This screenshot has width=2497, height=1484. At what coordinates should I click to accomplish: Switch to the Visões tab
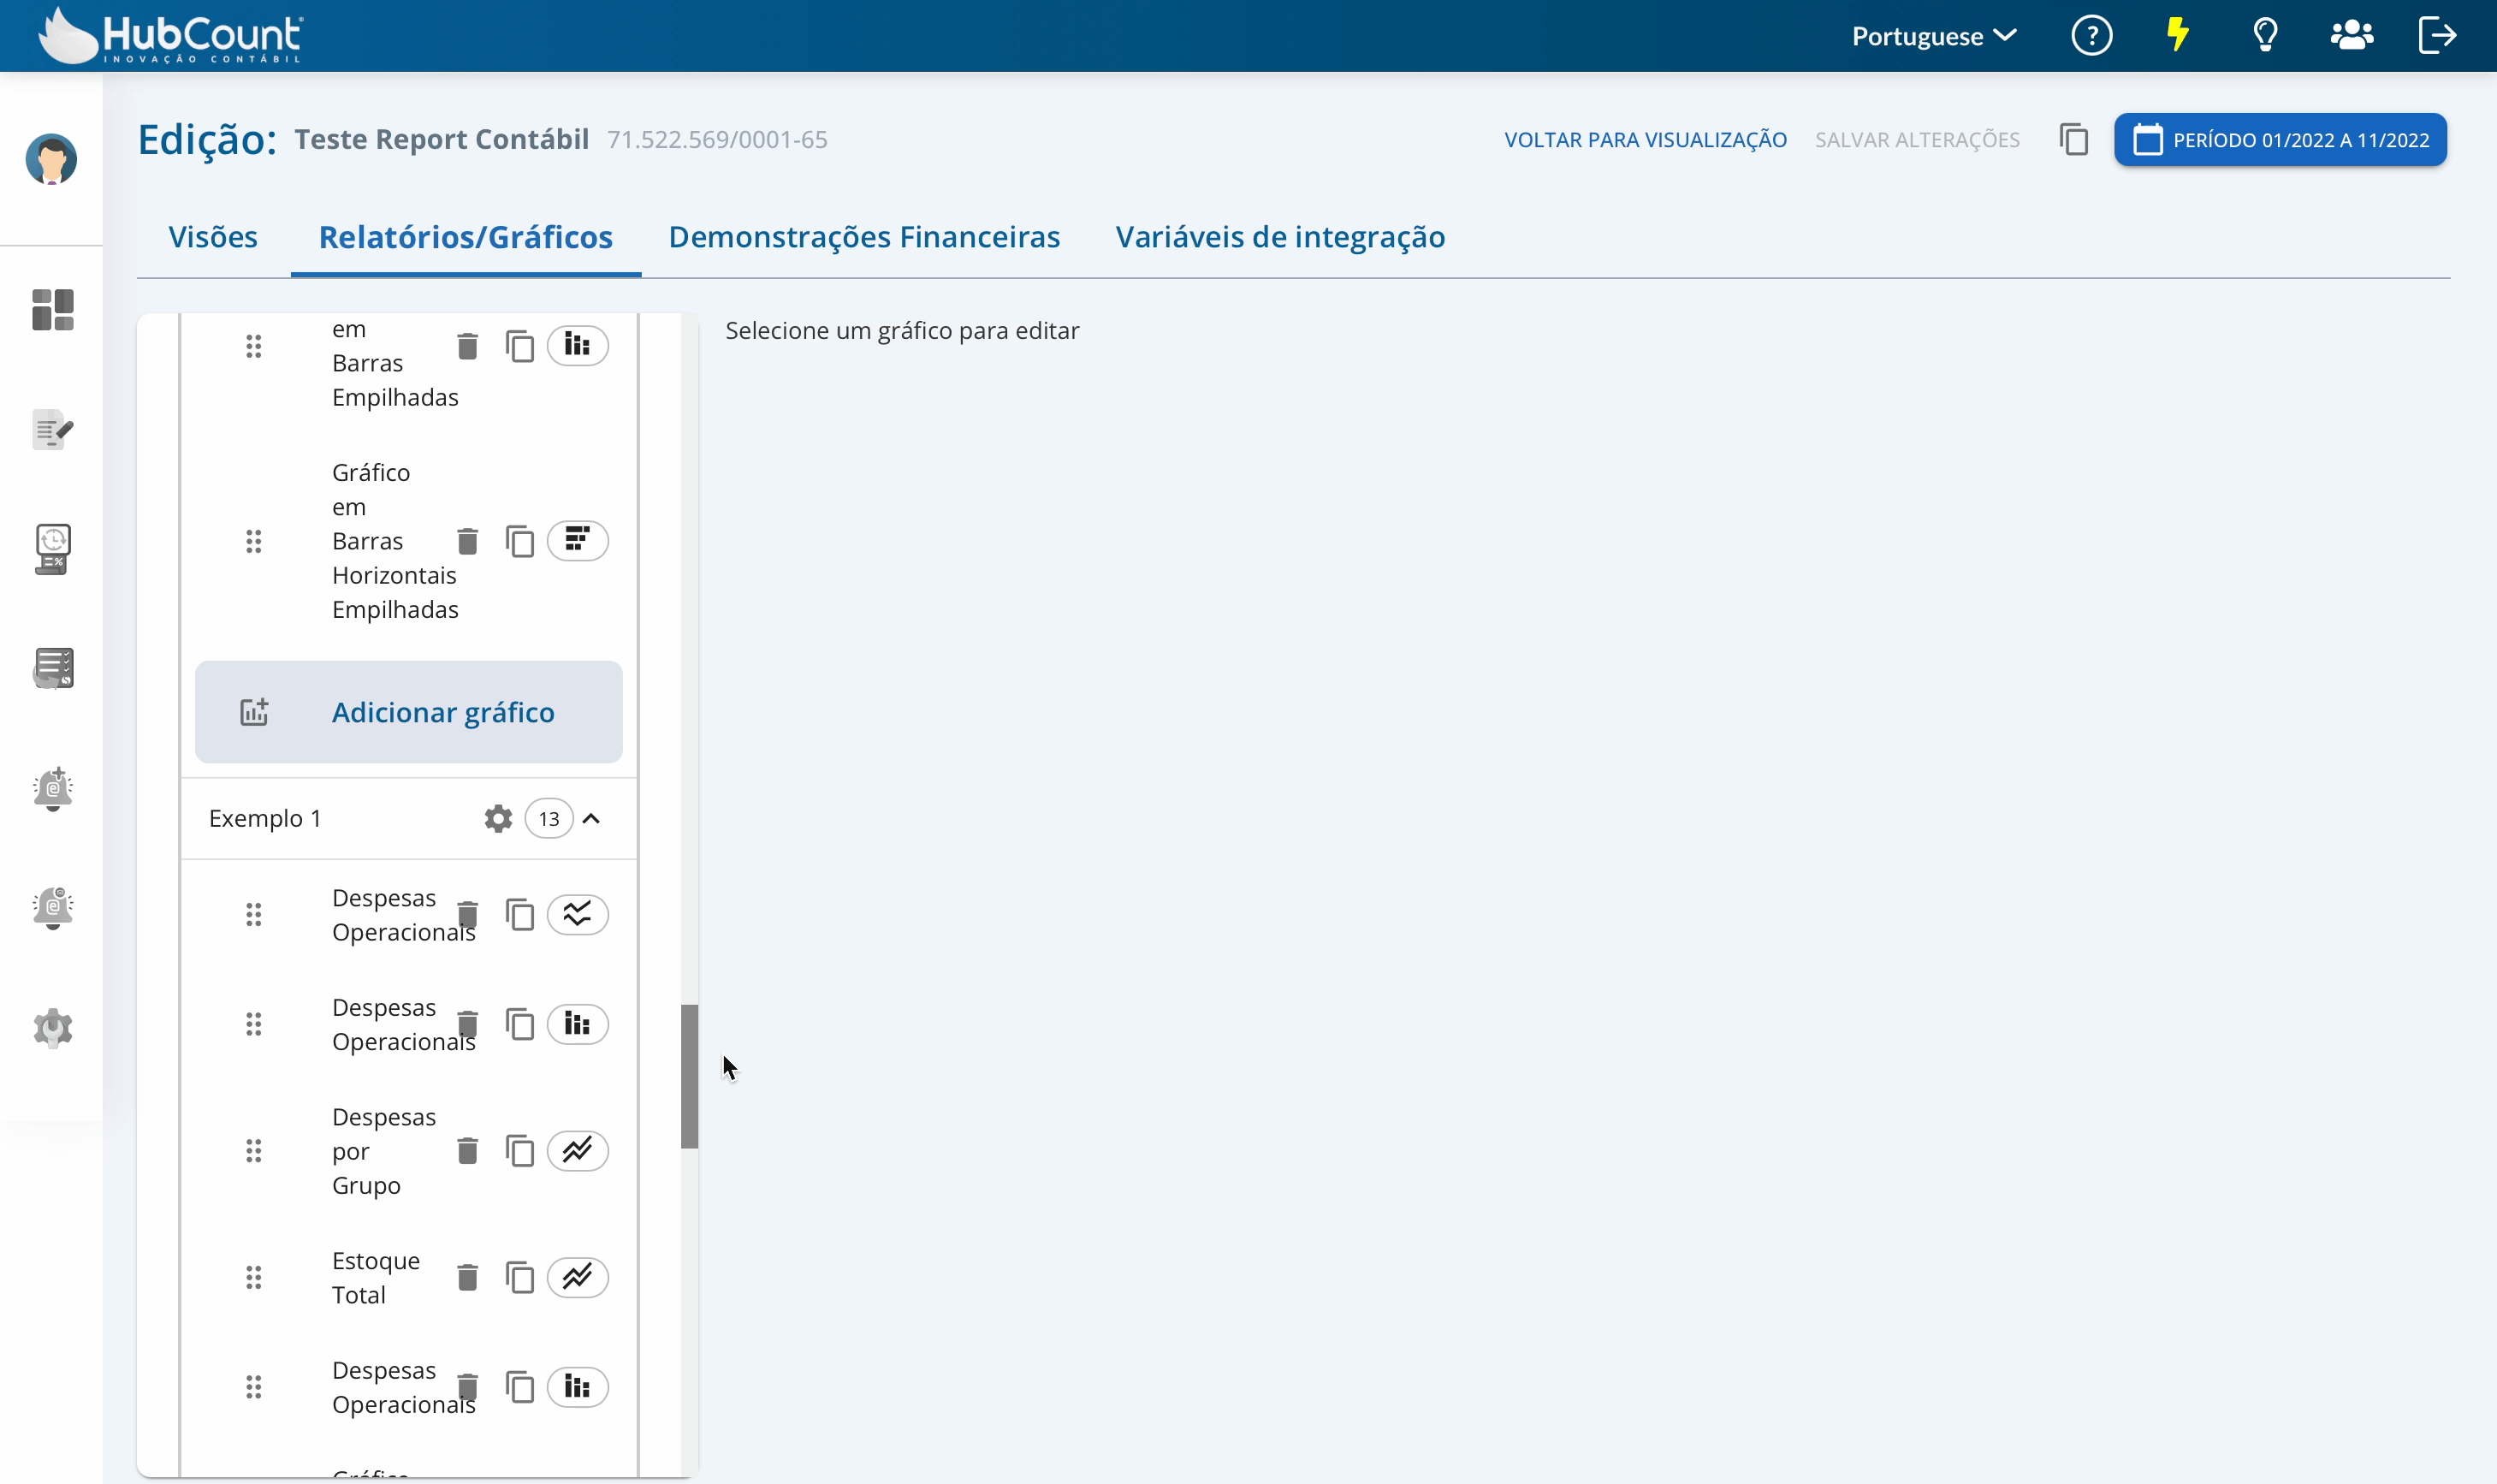tap(213, 237)
